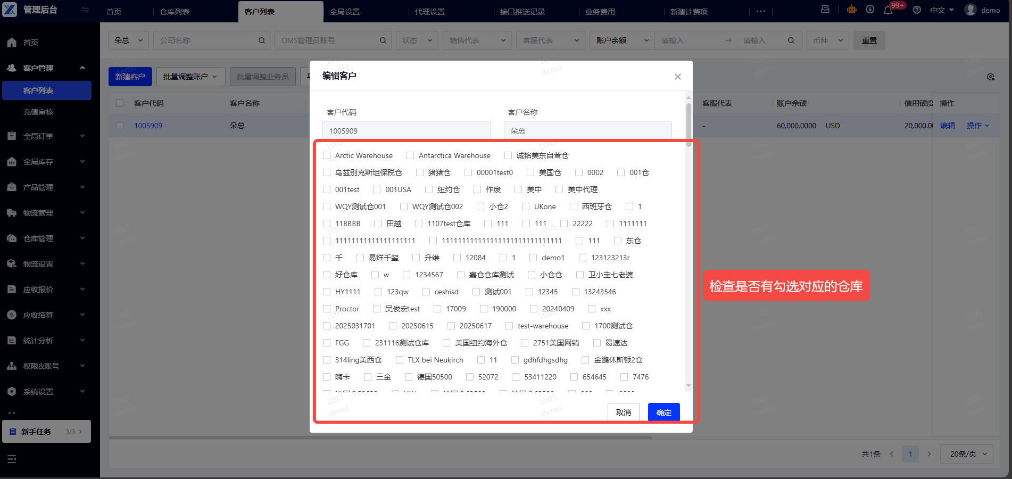The image size is (1012, 479).
Task: Click the 物流设置 sidebar icon
Action: coord(12,264)
